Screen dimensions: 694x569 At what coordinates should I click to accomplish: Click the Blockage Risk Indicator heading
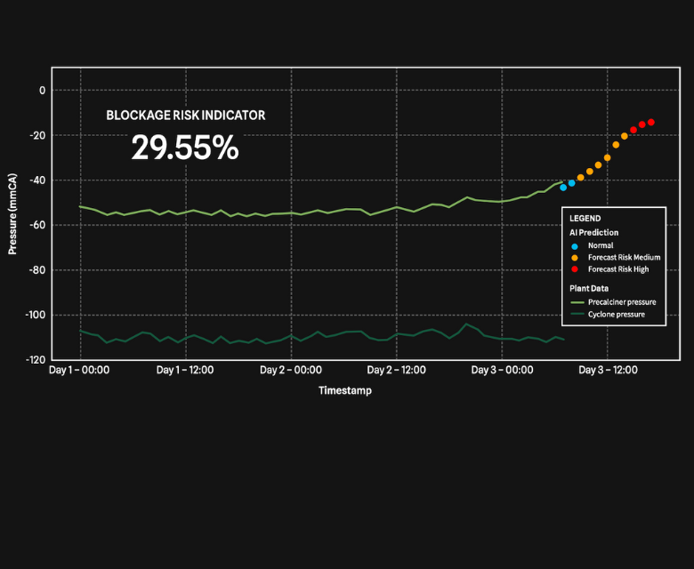[185, 116]
